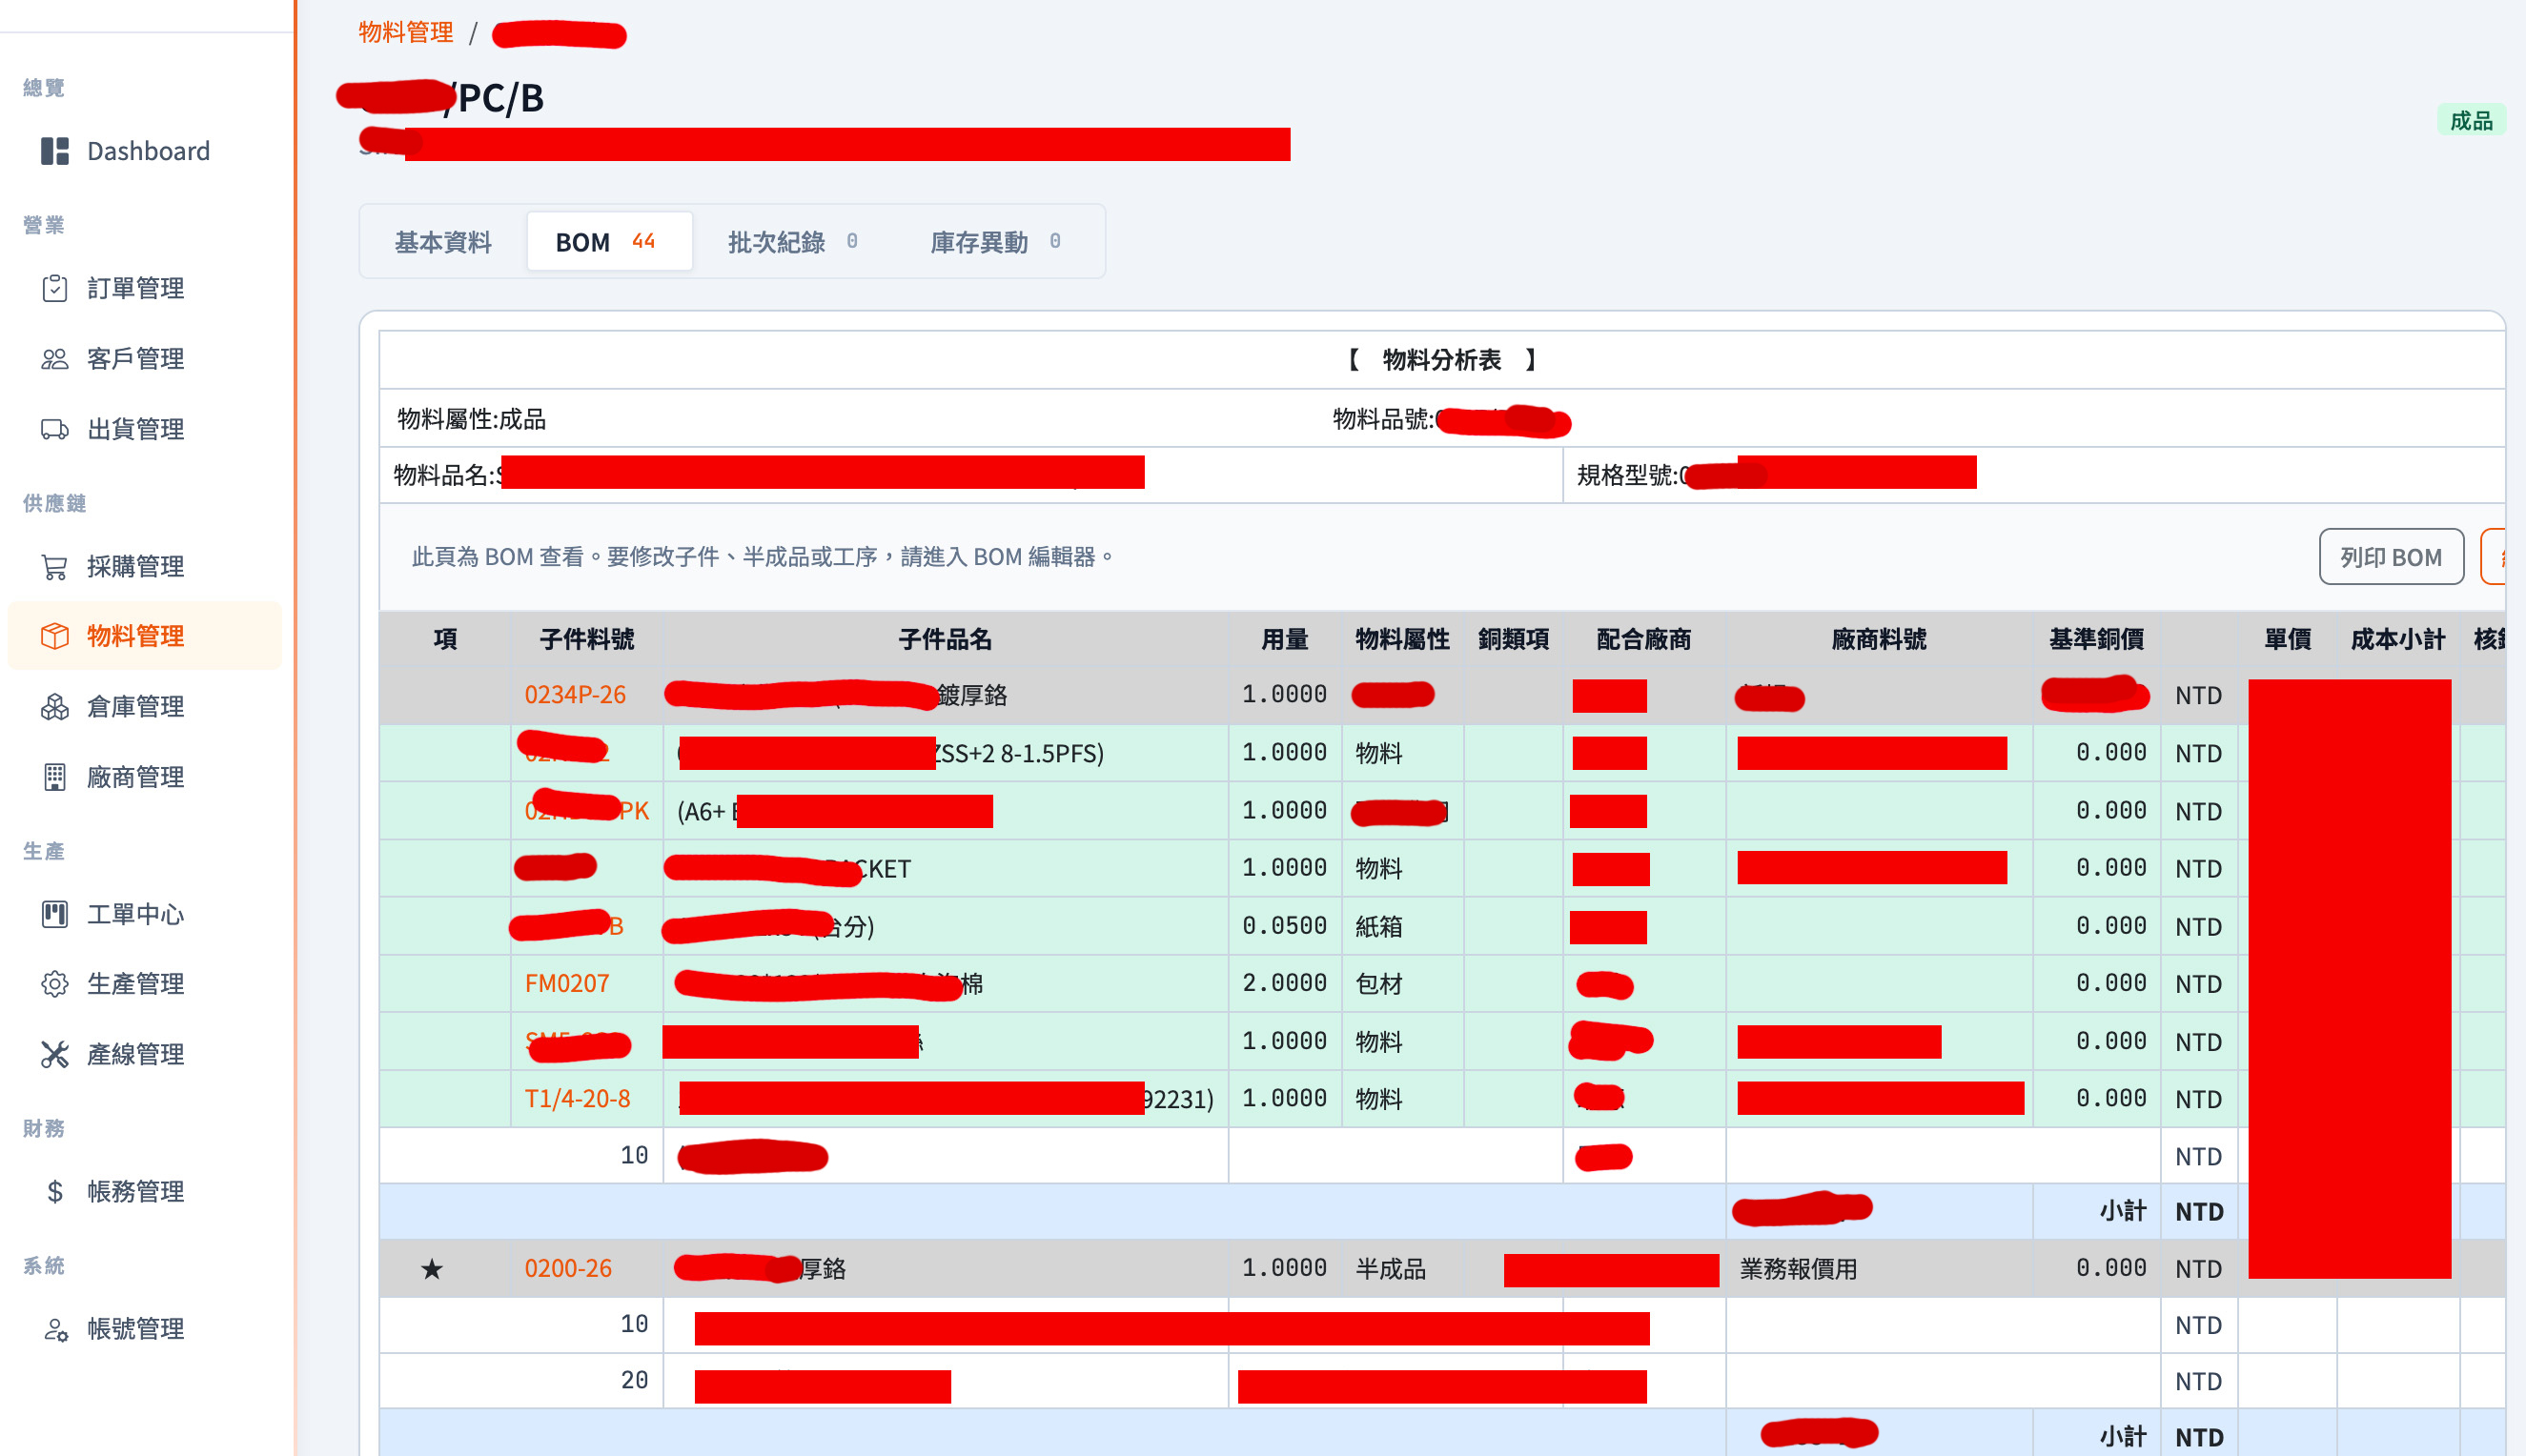The width and height of the screenshot is (2526, 1456).
Task: Click the 廠商管理 building icon
Action: pos(54,777)
